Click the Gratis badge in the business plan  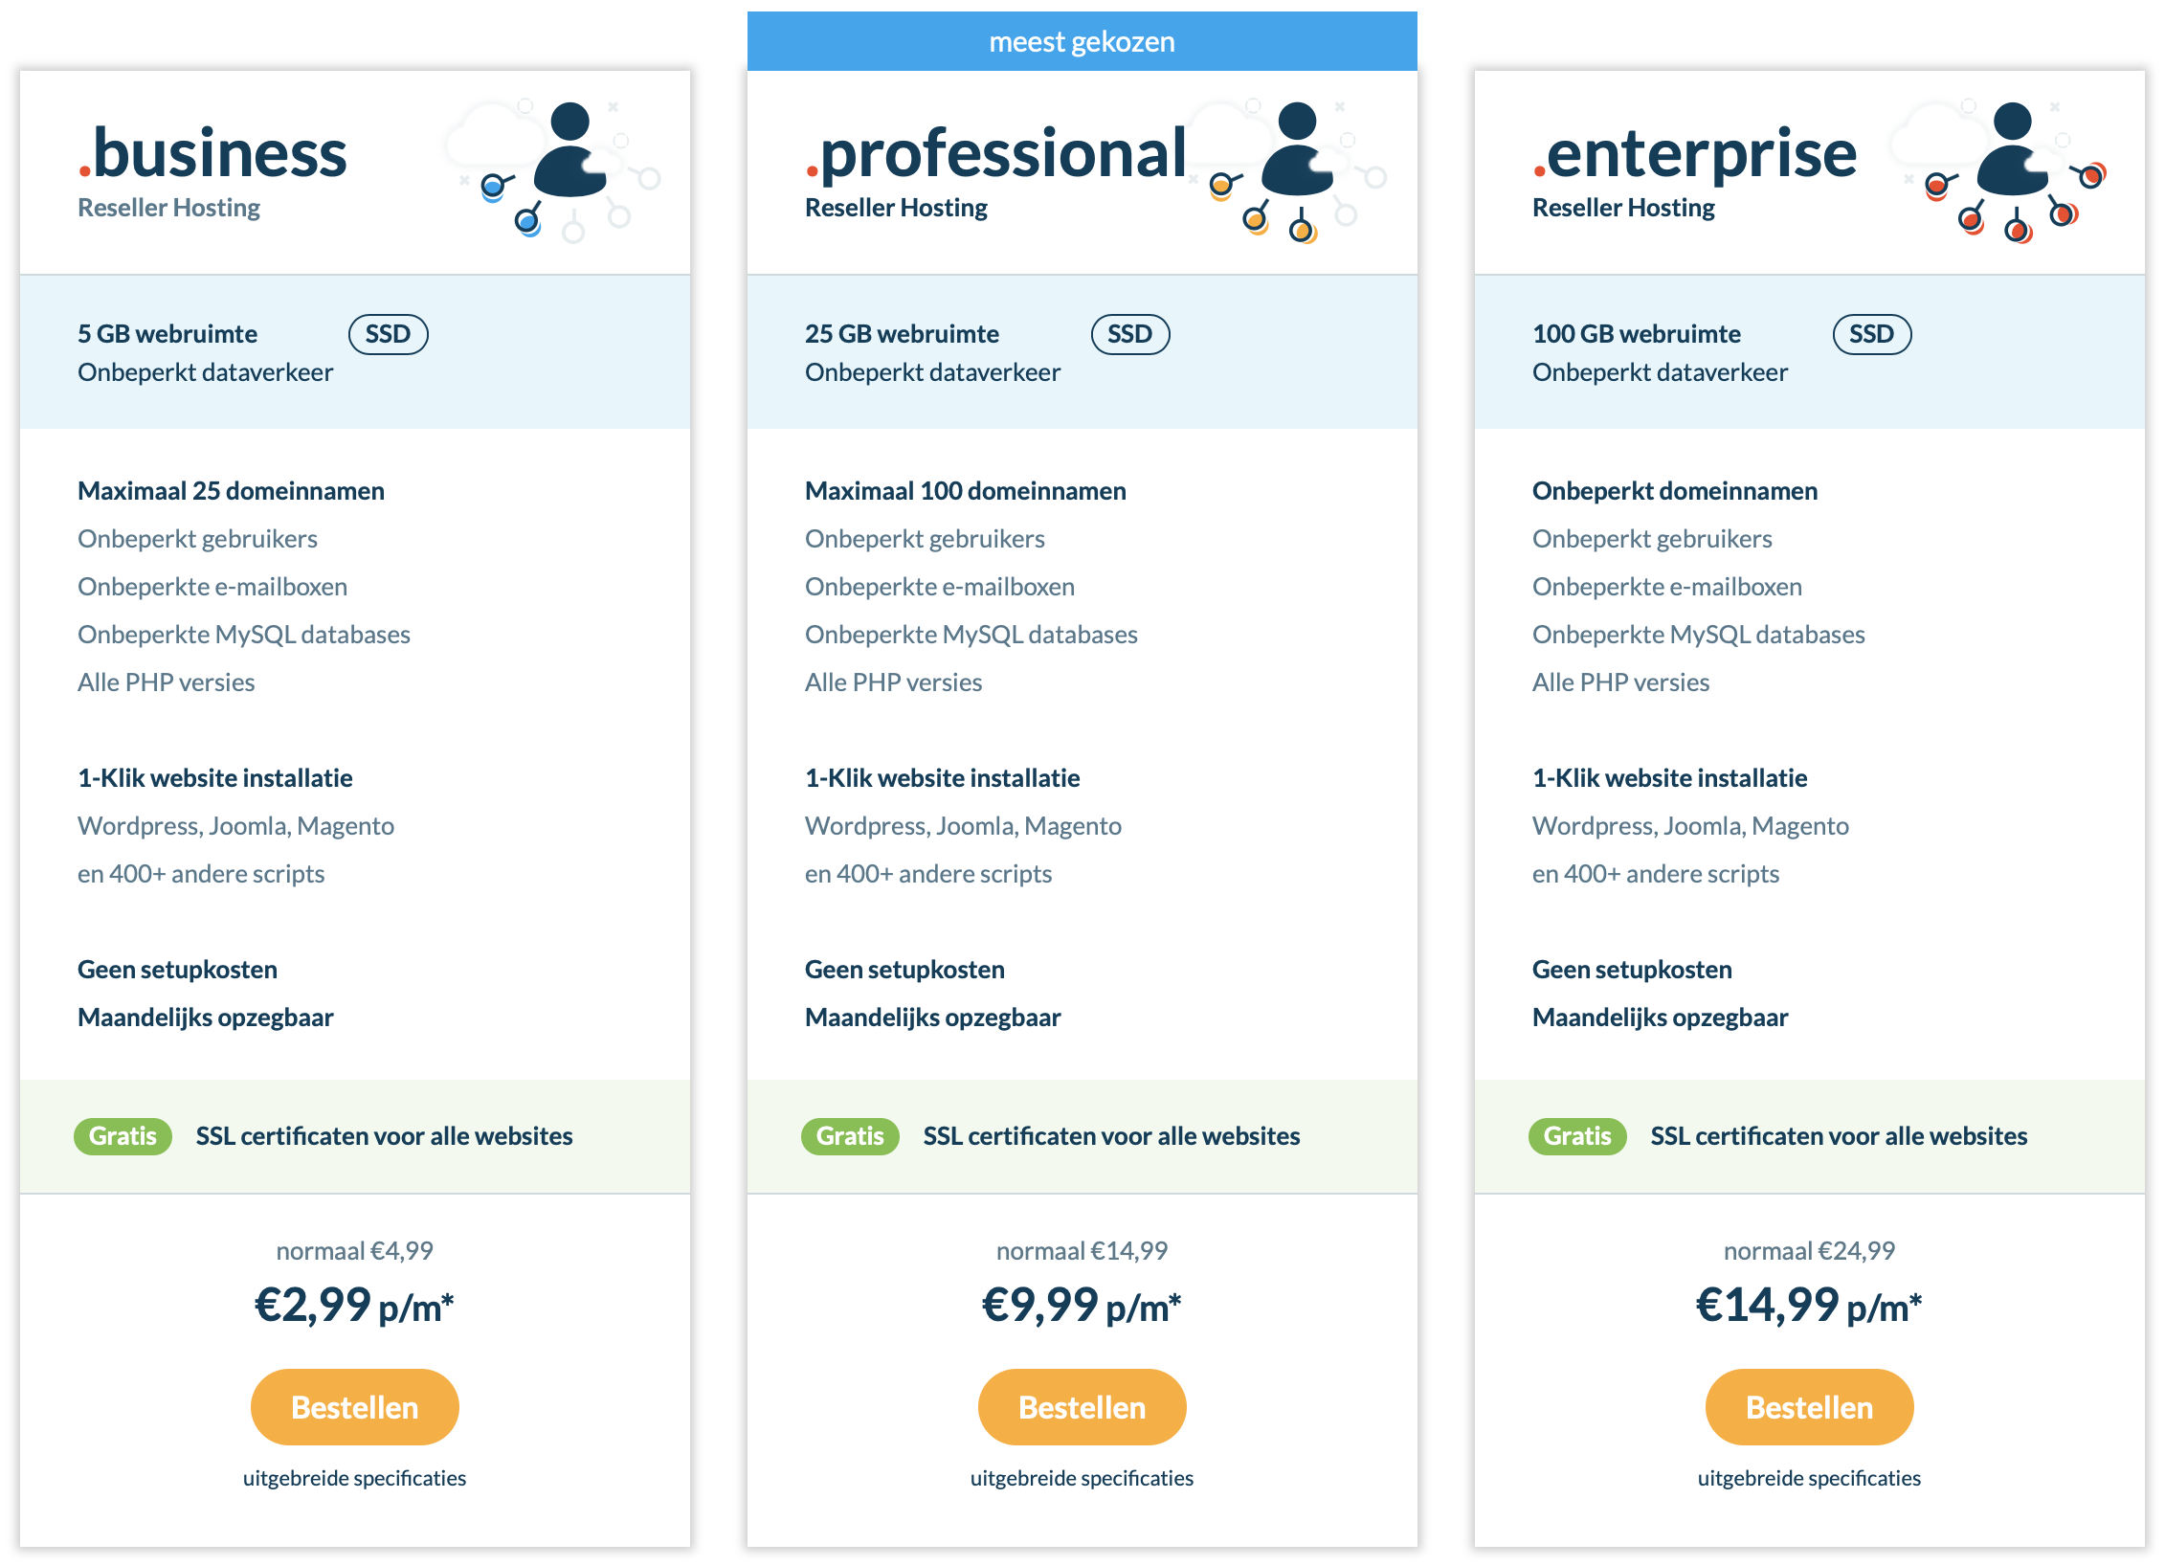click(123, 1136)
